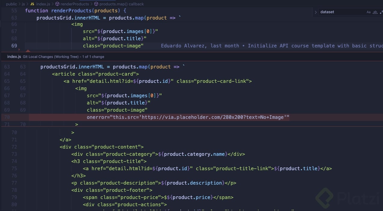This screenshot has width=383, height=211.
Task: Click the diff line with class="product-card-link"
Action: [x=158, y=81]
